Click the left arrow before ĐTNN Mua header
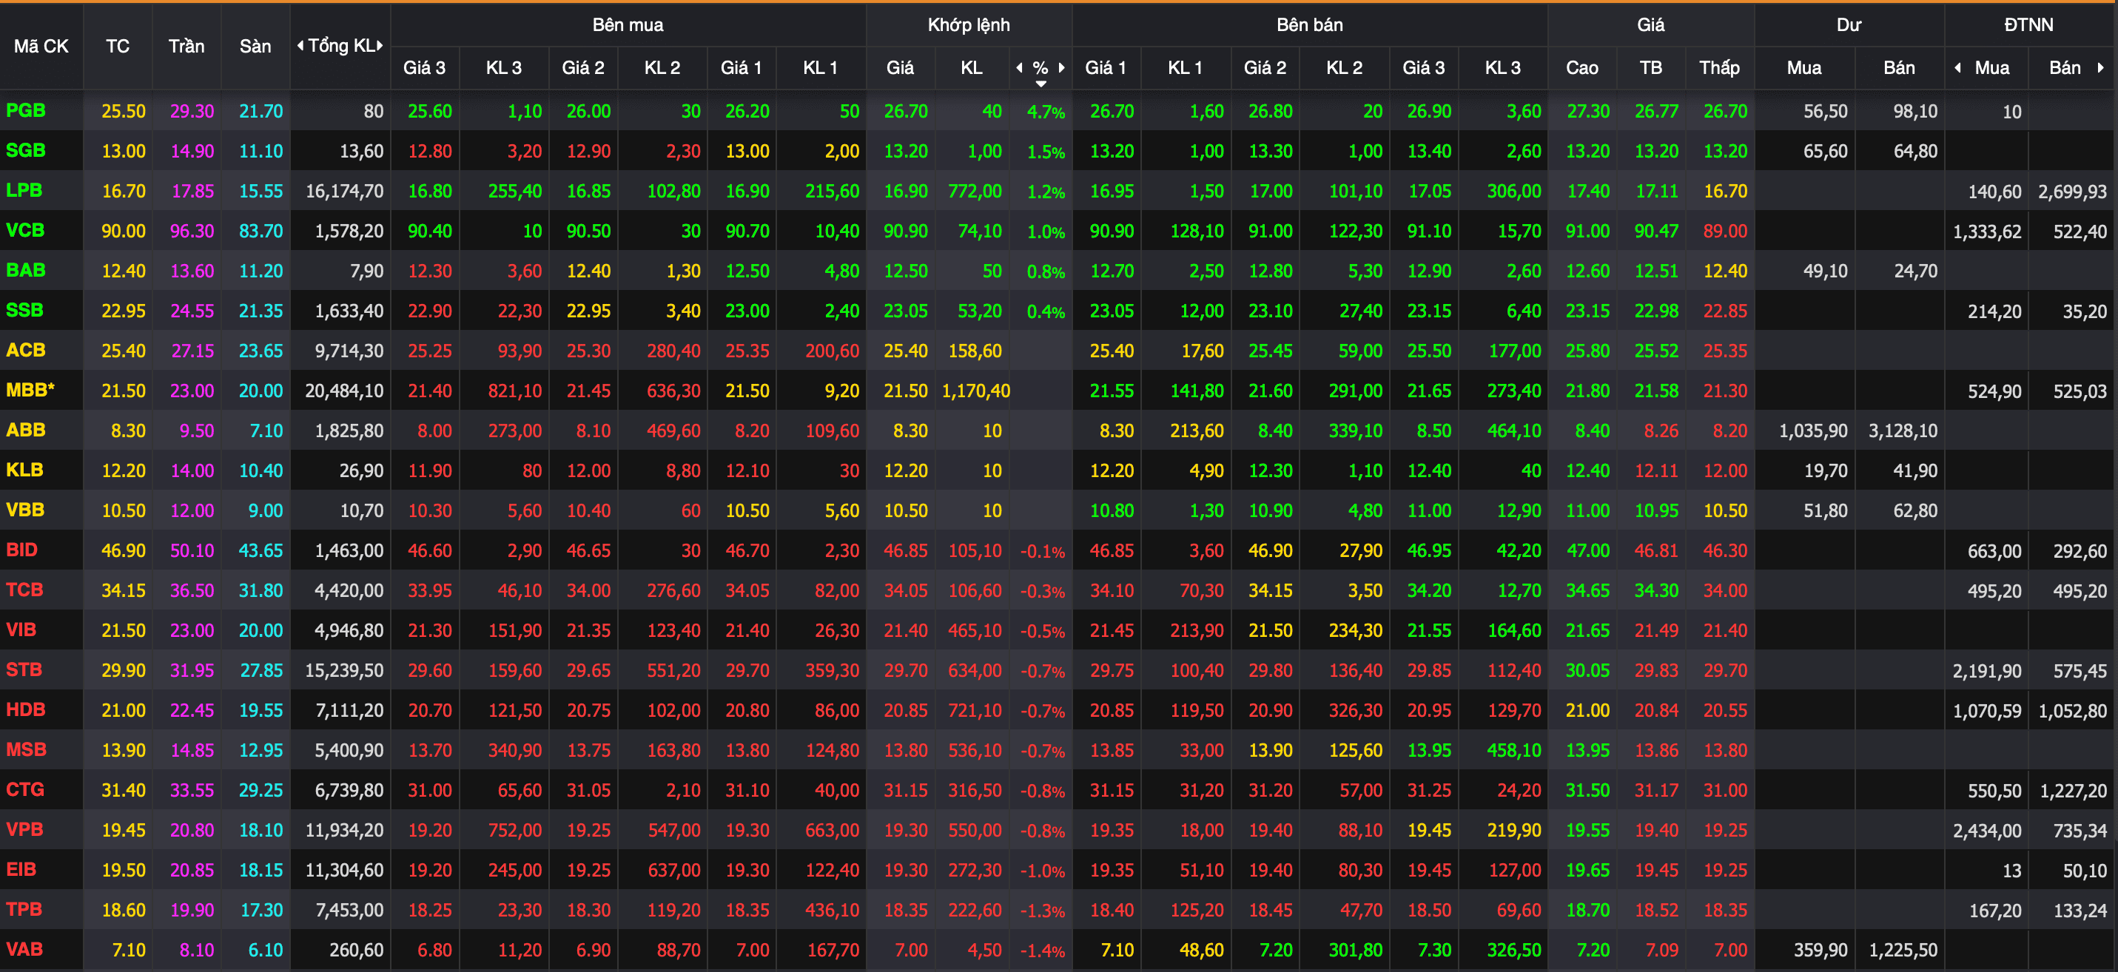Image resolution: width=2118 pixels, height=972 pixels. 1957,68
